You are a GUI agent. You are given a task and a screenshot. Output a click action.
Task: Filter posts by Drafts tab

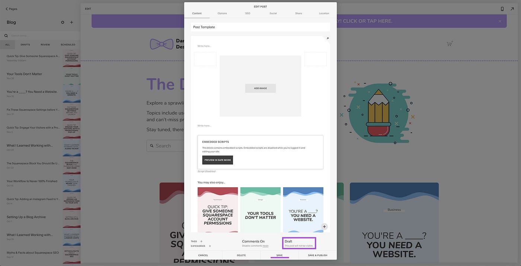(x=25, y=45)
